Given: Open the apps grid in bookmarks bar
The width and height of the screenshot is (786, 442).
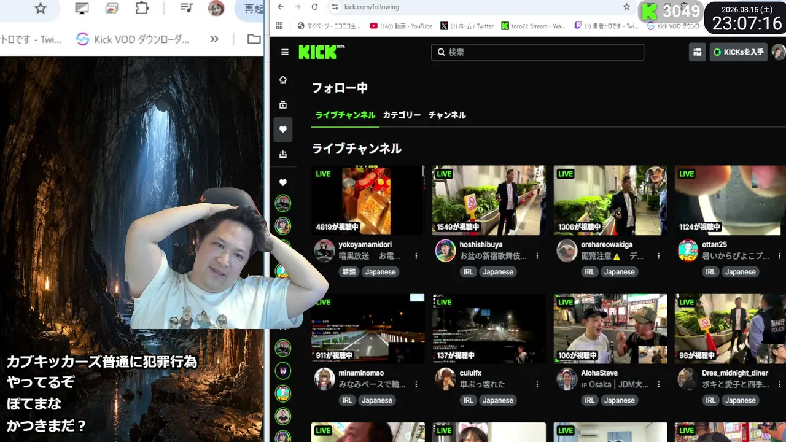Looking at the screenshot, I should coord(279,26).
